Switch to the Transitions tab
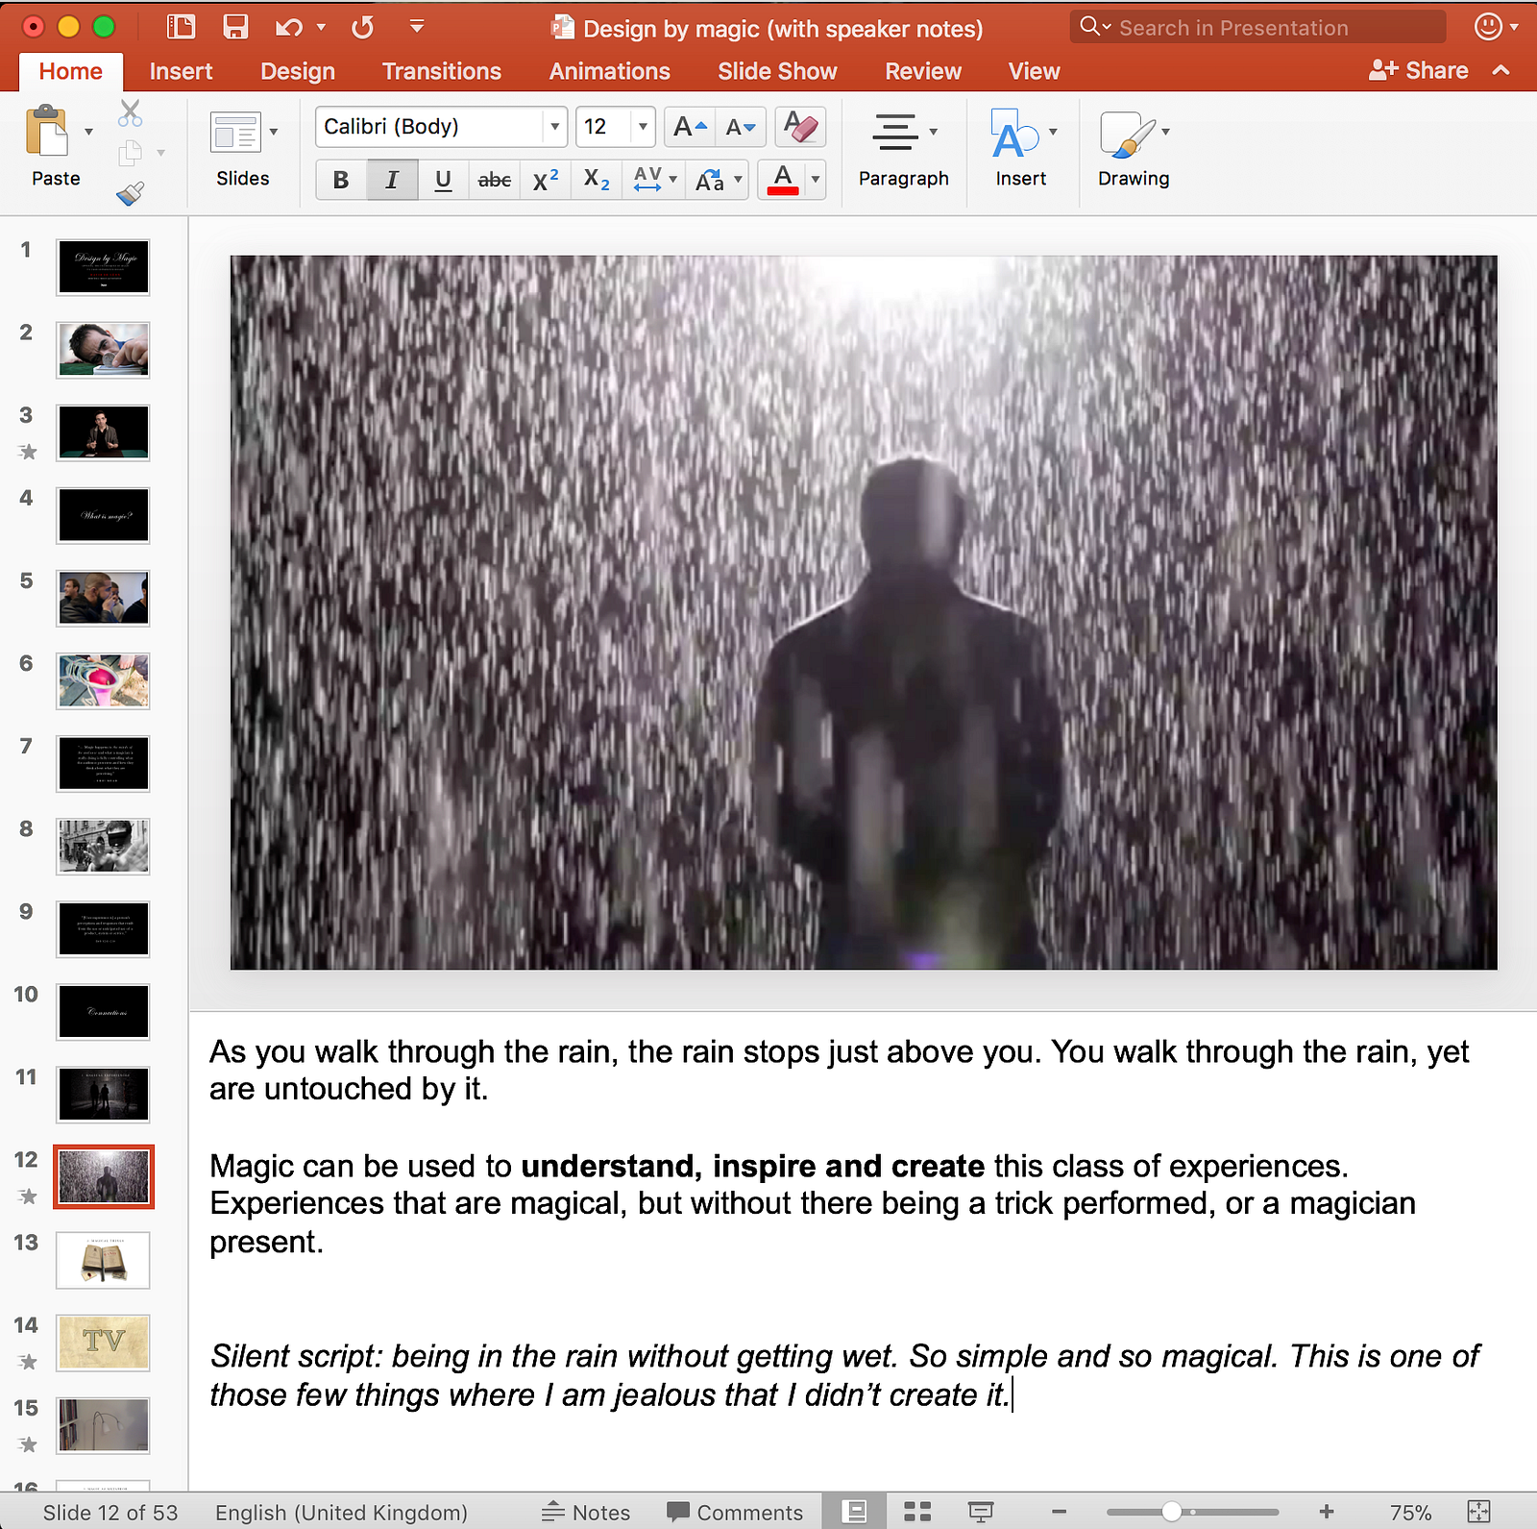Screen dimensions: 1537x1529 click(442, 71)
